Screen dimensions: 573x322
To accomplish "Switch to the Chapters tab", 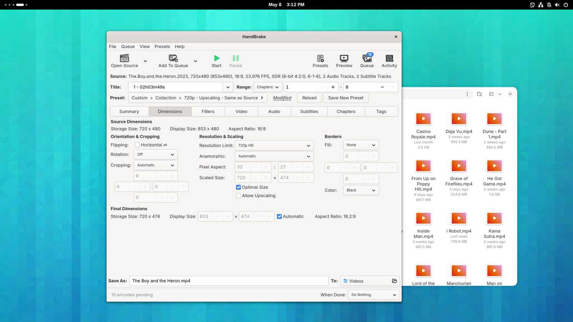I will point(346,111).
